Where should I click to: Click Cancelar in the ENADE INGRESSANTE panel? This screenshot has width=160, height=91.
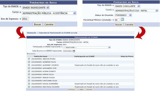[x=49, y=24]
